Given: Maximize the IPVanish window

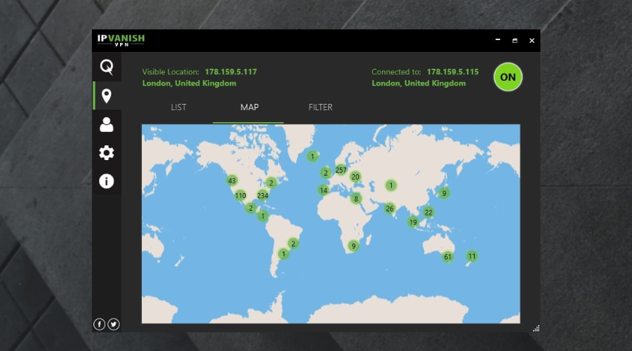Looking at the screenshot, I should click(x=515, y=40).
